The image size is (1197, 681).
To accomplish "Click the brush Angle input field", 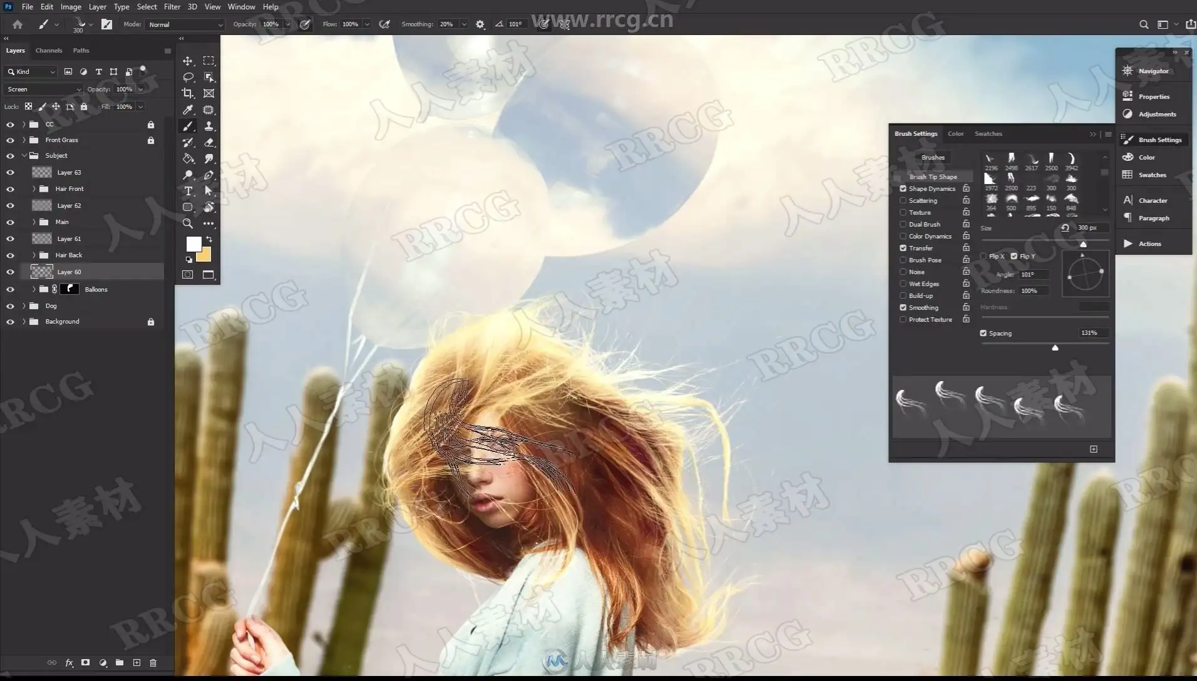I will (x=1034, y=274).
